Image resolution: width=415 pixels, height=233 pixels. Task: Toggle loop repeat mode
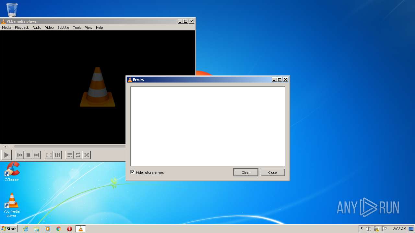point(78,155)
